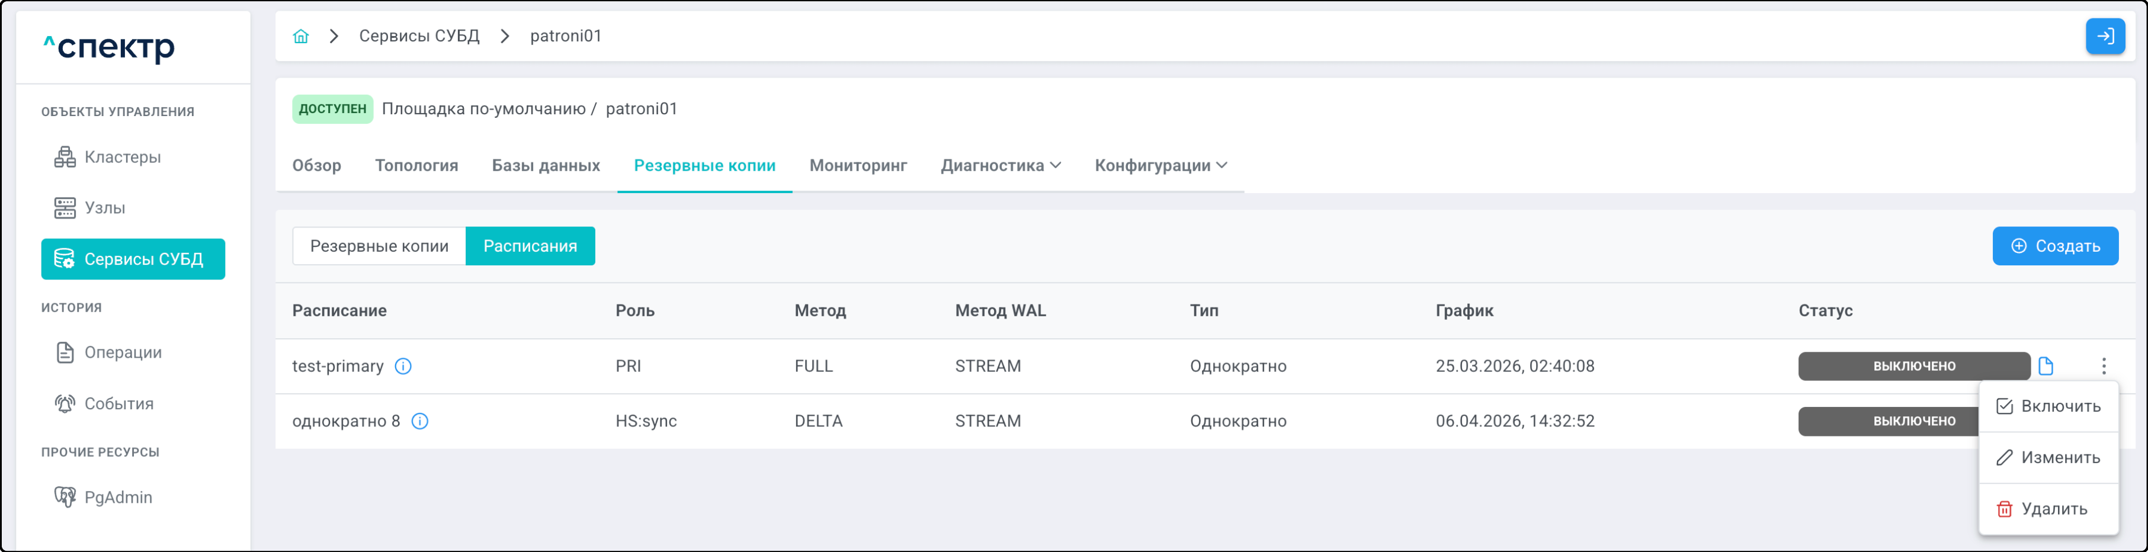Click the logout icon button
The width and height of the screenshot is (2148, 552).
pyautogui.click(x=2104, y=36)
